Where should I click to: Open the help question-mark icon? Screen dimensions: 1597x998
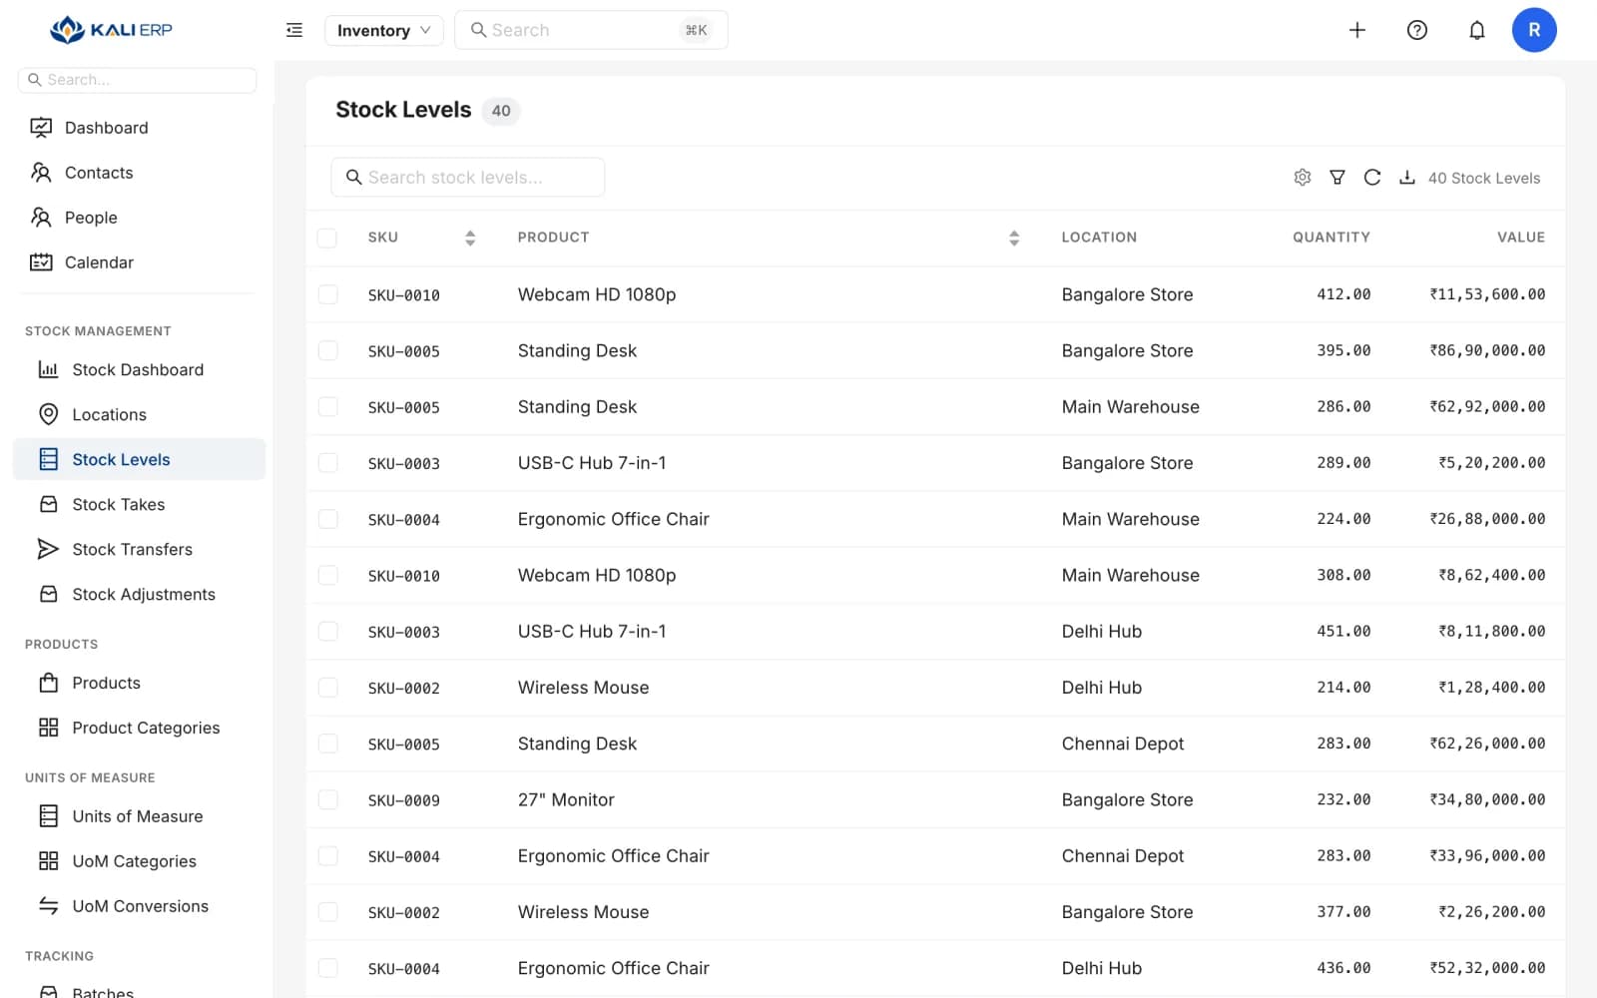pyautogui.click(x=1417, y=30)
